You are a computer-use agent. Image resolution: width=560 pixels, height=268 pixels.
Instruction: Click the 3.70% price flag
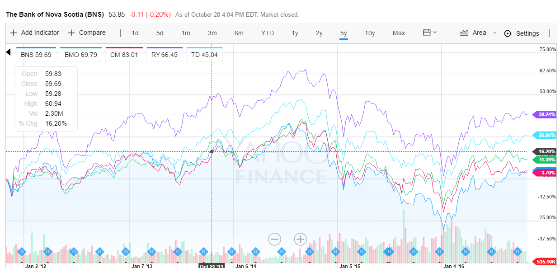pyautogui.click(x=545, y=173)
